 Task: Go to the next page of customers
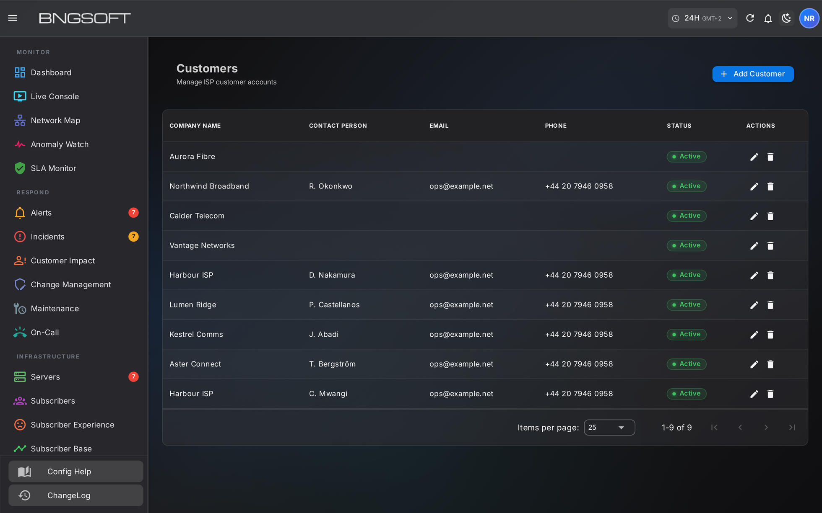click(766, 428)
